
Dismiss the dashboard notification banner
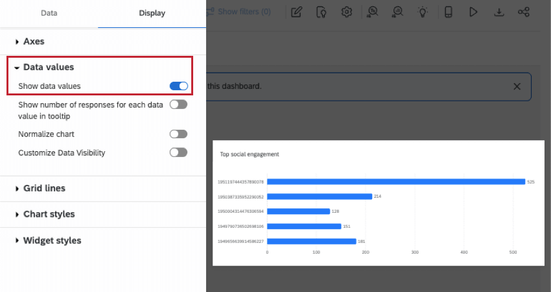point(517,86)
